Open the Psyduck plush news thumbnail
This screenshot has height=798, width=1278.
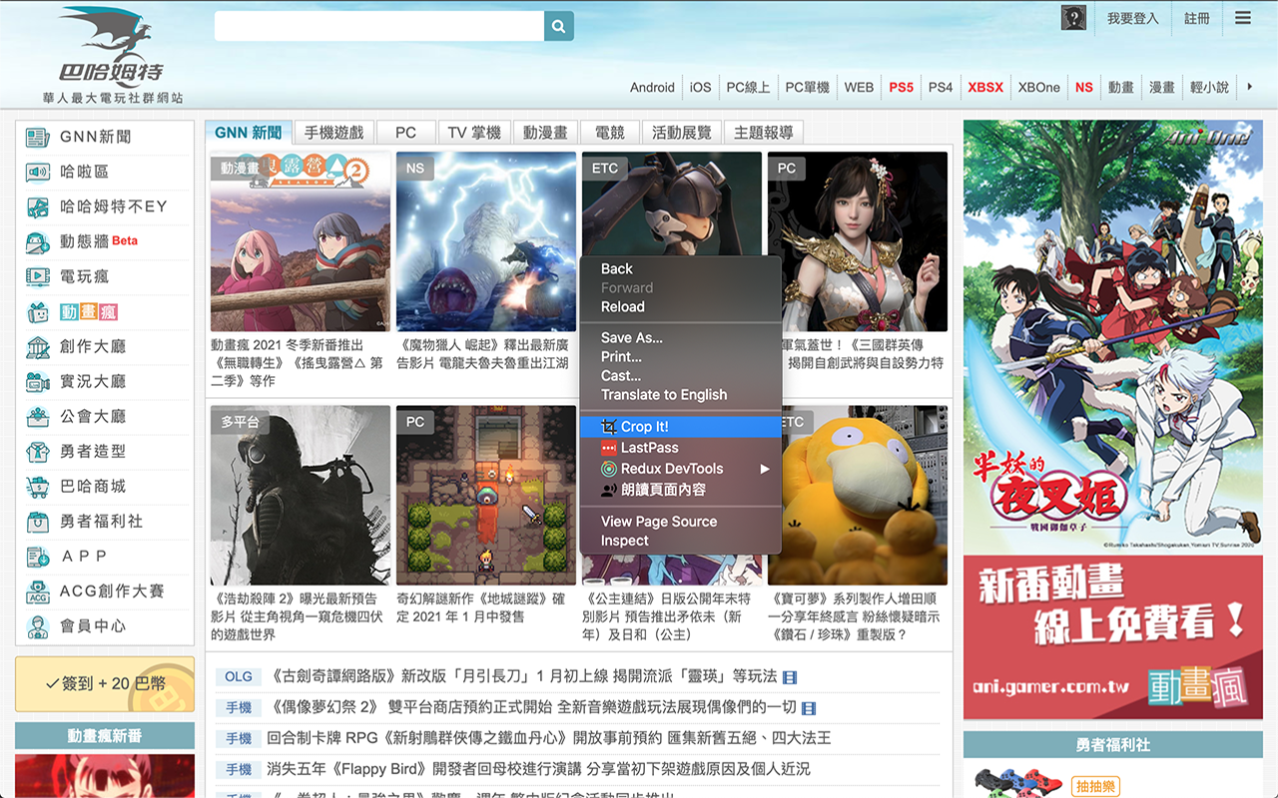click(865, 495)
